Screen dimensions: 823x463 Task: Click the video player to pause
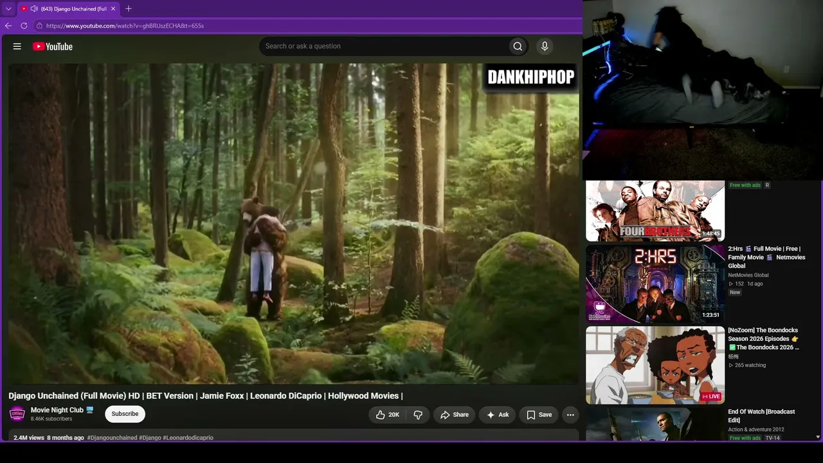tap(294, 223)
